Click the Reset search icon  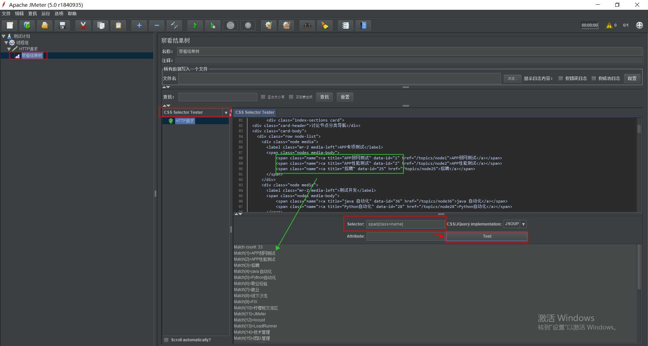point(325,25)
